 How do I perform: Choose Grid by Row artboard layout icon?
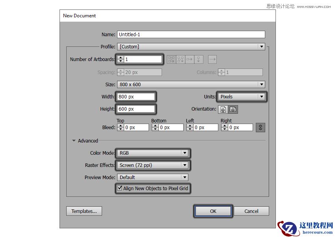click(x=171, y=59)
